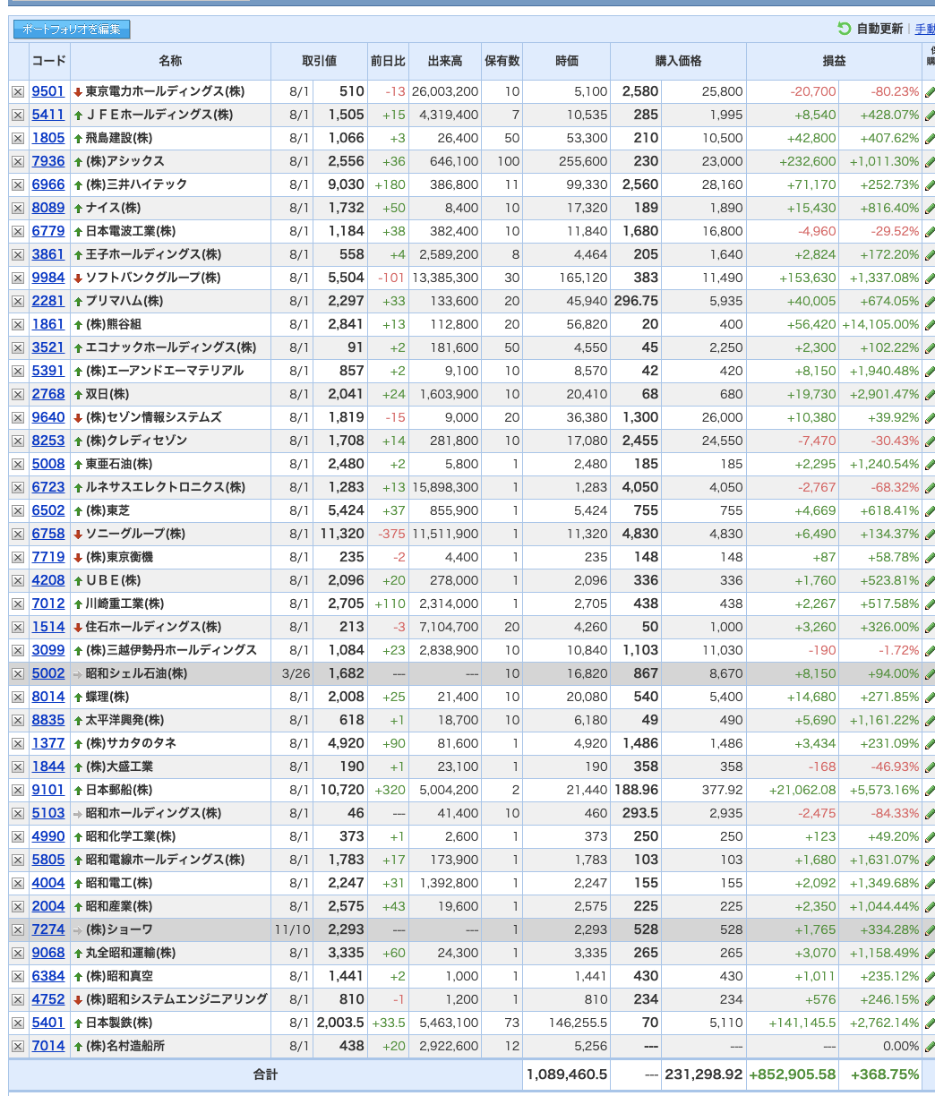Delete the 三井ハイテック row with X icon
The width and height of the screenshot is (935, 1096).
click(x=18, y=184)
